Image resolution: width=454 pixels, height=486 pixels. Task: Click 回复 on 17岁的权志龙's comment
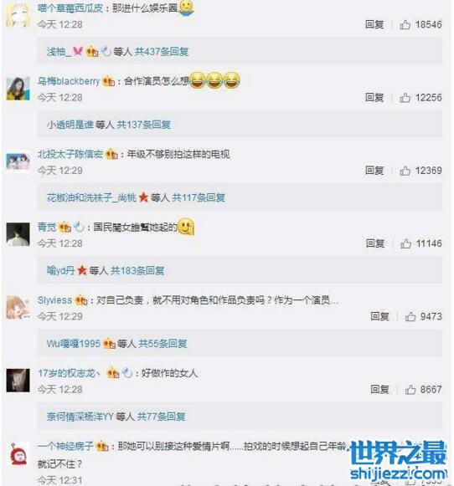tap(379, 390)
